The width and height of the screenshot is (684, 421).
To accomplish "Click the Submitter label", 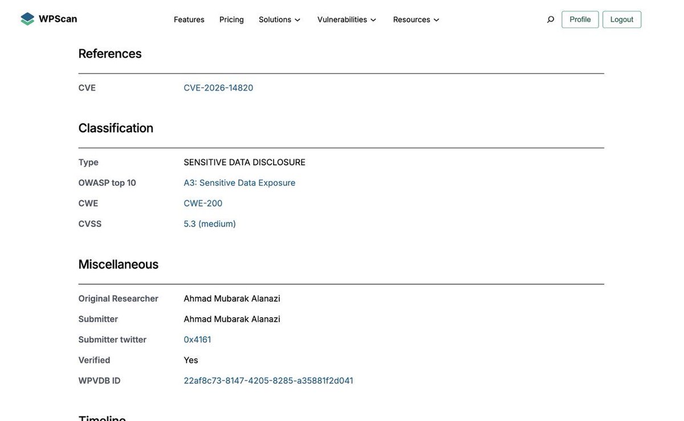I will (98, 319).
